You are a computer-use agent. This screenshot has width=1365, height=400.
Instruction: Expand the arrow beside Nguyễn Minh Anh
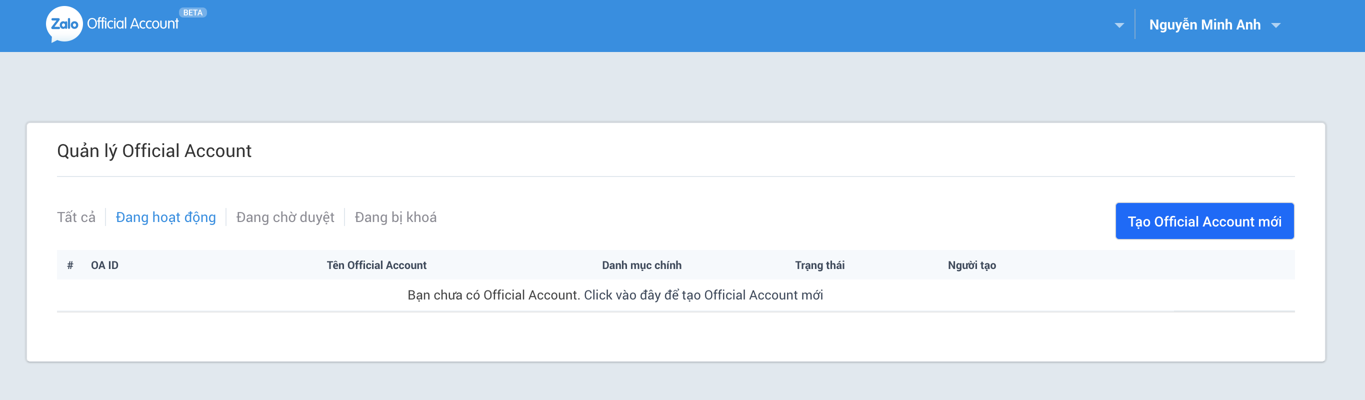coord(1276,25)
